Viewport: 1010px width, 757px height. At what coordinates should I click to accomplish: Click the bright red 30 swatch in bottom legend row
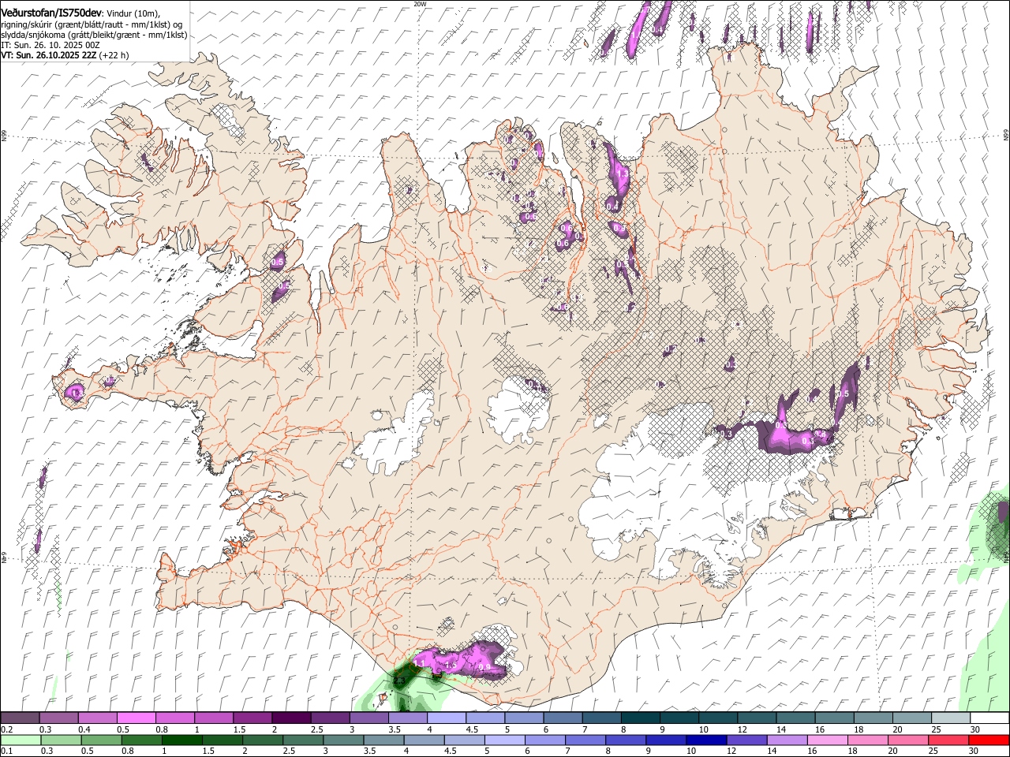click(x=989, y=740)
